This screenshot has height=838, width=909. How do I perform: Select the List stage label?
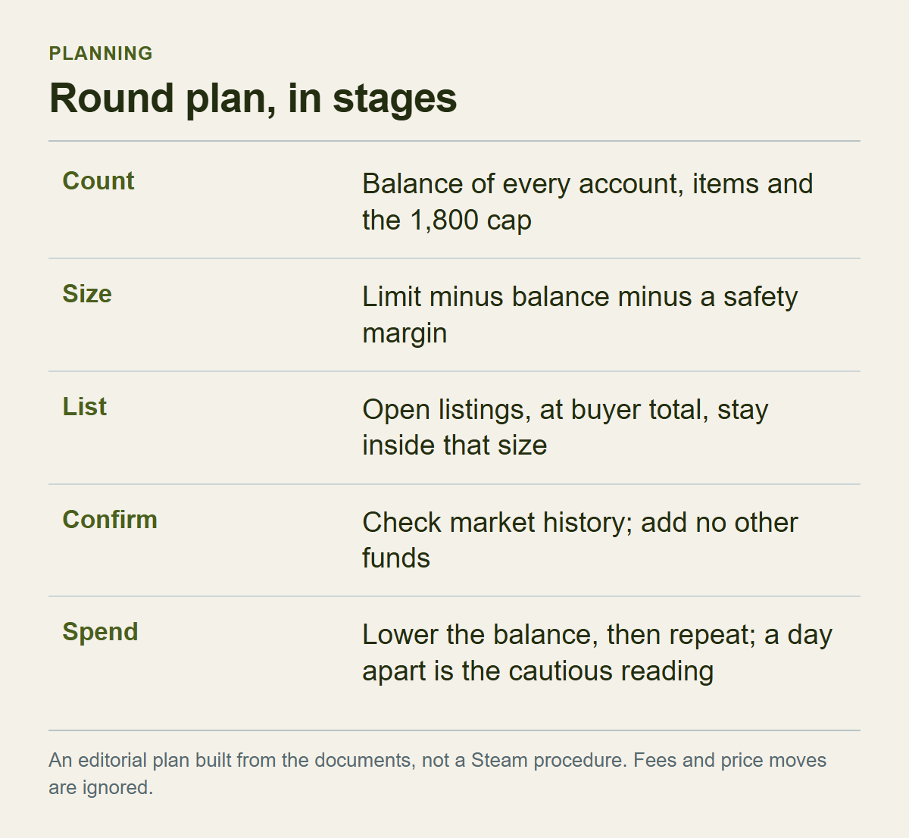click(85, 407)
